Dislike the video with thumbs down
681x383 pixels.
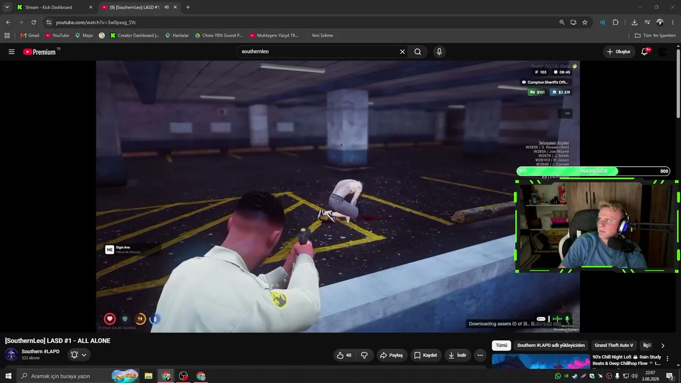point(364,355)
